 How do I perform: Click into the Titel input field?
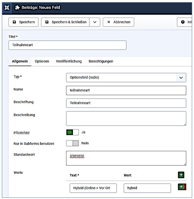click(x=67, y=45)
